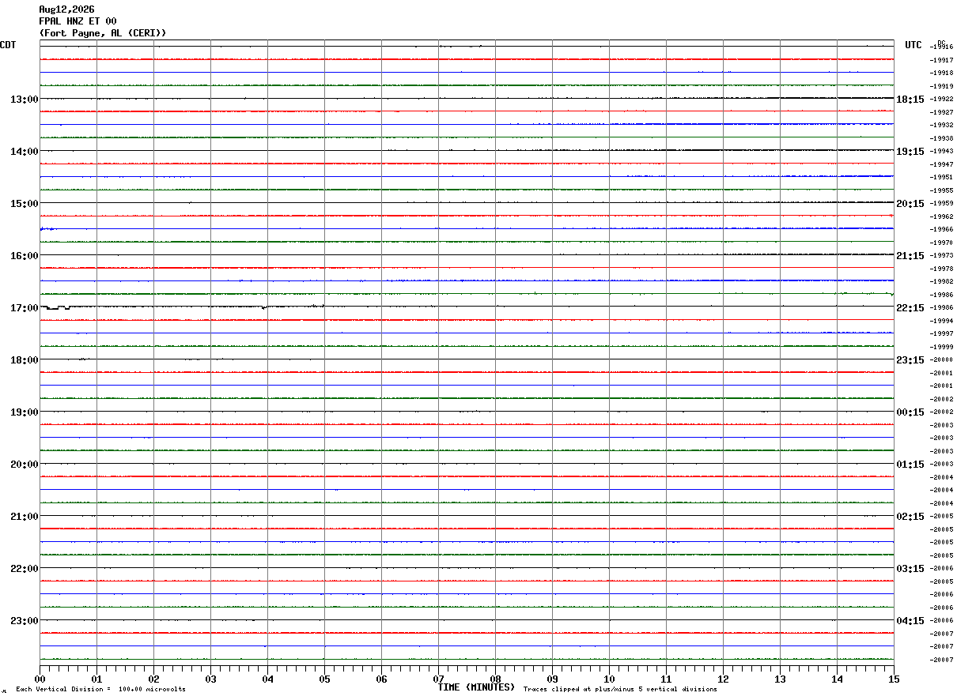
Task: Click the 18:15 UTC time label
Action: point(910,100)
